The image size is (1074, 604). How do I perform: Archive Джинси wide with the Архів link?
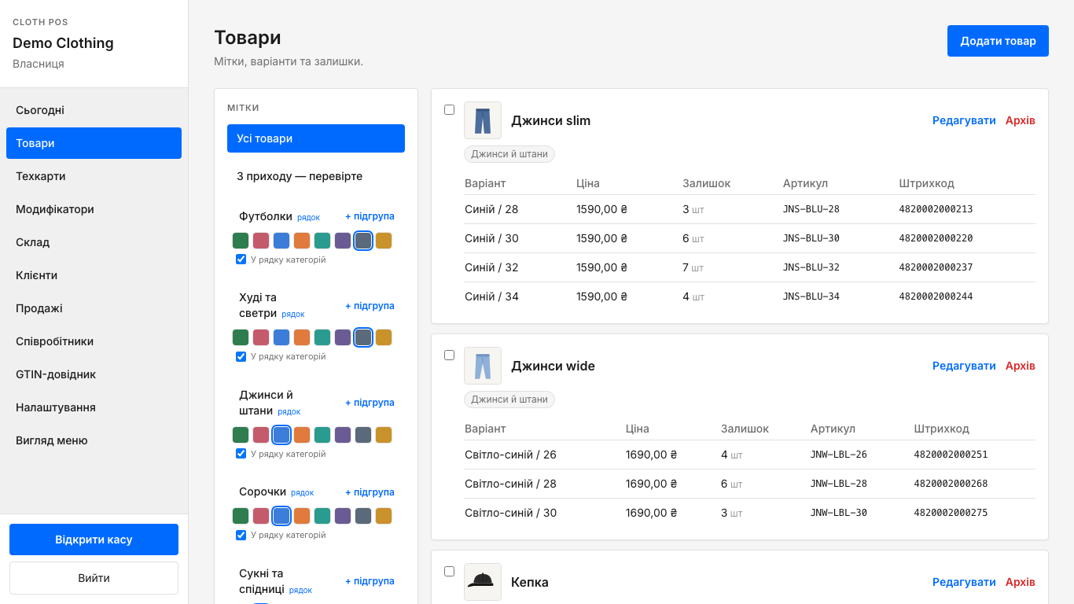[x=1021, y=366]
